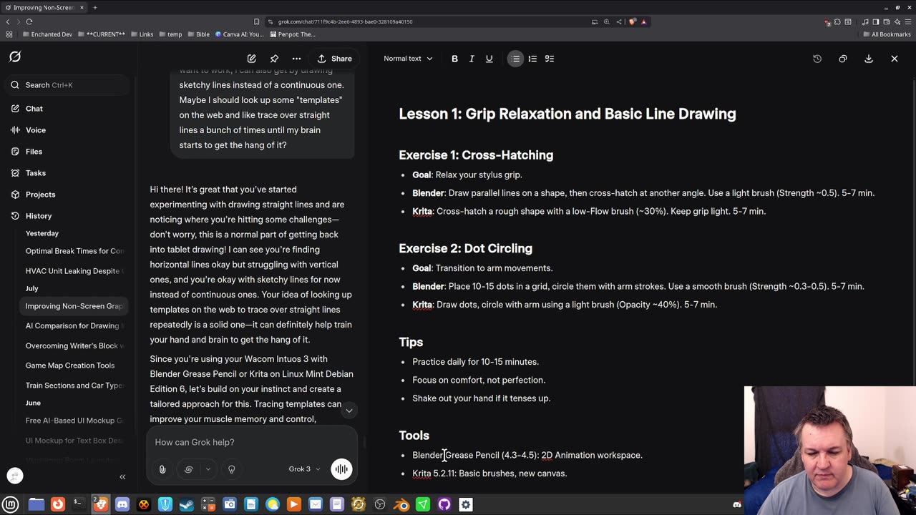Open document version history icon
Viewport: 916px width, 515px height.
(817, 59)
